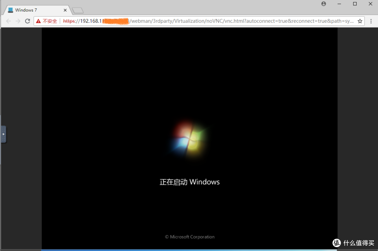Image resolution: width=378 pixels, height=251 pixels.
Task: Maximize the Chrome window
Action: pyautogui.click(x=355, y=4)
